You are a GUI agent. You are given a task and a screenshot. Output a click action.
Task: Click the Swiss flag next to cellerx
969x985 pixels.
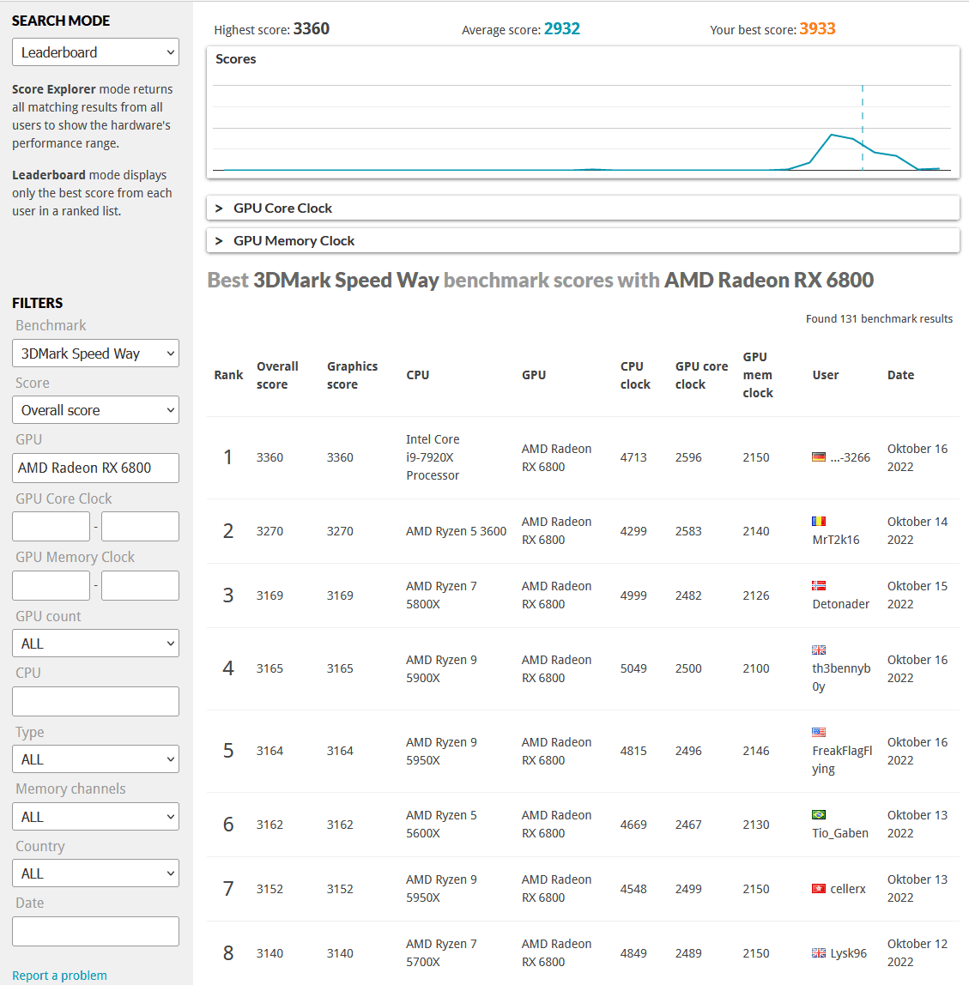(x=819, y=889)
